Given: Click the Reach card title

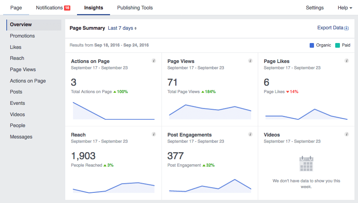Looking at the screenshot, I should (x=78, y=135).
